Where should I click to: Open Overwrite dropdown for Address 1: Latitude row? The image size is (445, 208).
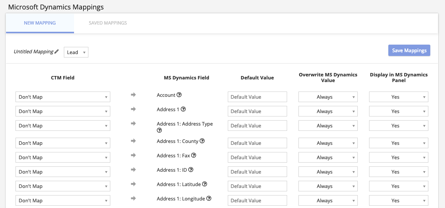[328, 186]
